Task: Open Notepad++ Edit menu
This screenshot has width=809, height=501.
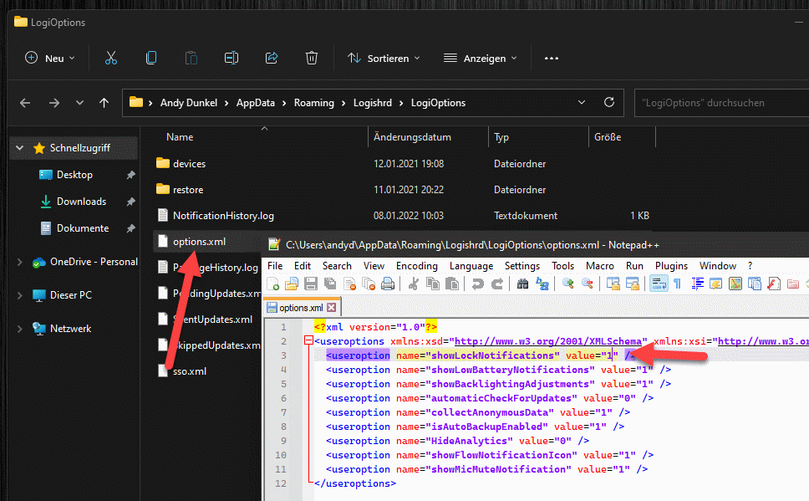Action: tap(303, 265)
